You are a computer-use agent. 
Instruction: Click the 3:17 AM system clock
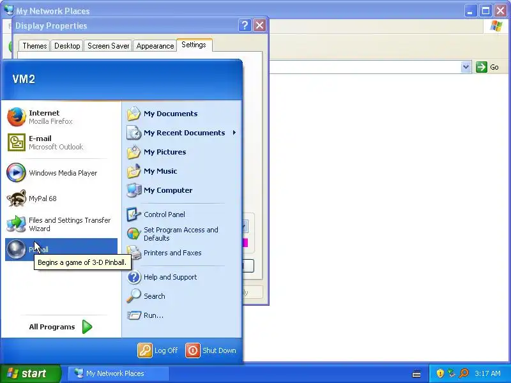point(487,373)
